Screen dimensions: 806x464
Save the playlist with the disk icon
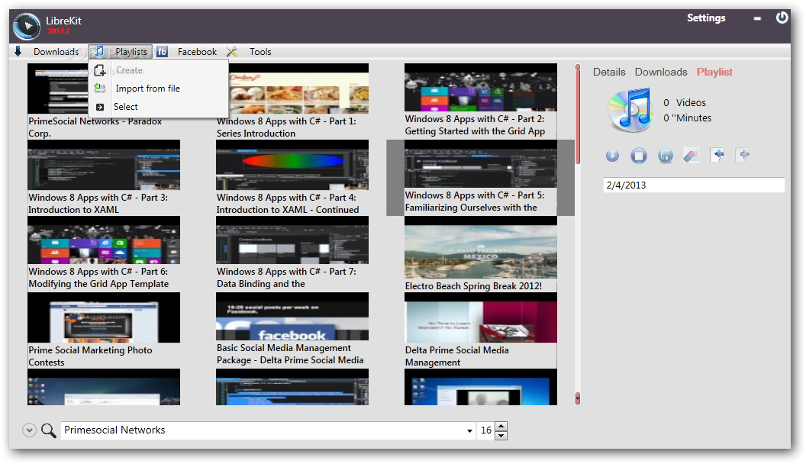click(665, 155)
